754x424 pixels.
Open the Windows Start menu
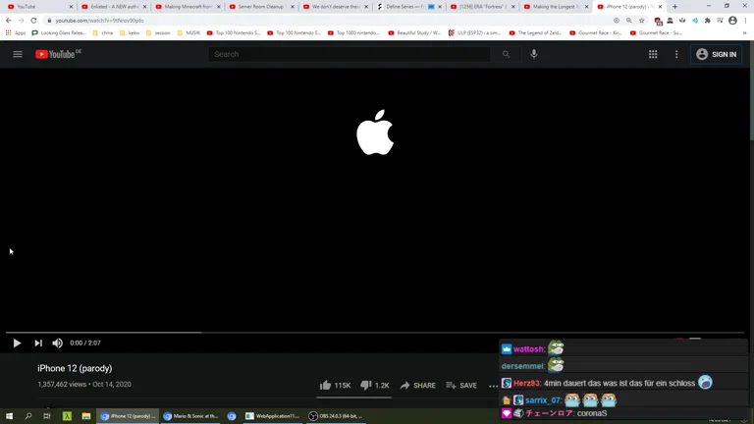[9, 416]
